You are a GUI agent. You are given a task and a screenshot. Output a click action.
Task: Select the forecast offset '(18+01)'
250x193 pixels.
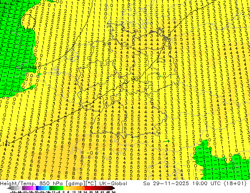point(235,184)
